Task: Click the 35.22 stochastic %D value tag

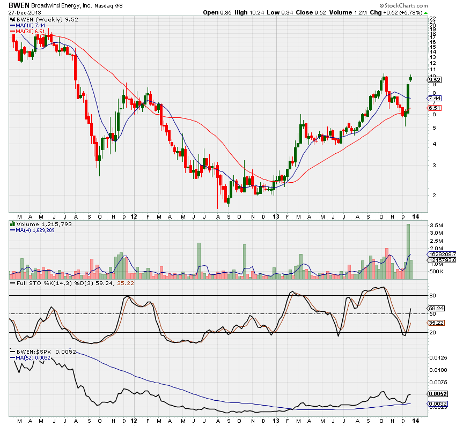Action: pyautogui.click(x=435, y=323)
